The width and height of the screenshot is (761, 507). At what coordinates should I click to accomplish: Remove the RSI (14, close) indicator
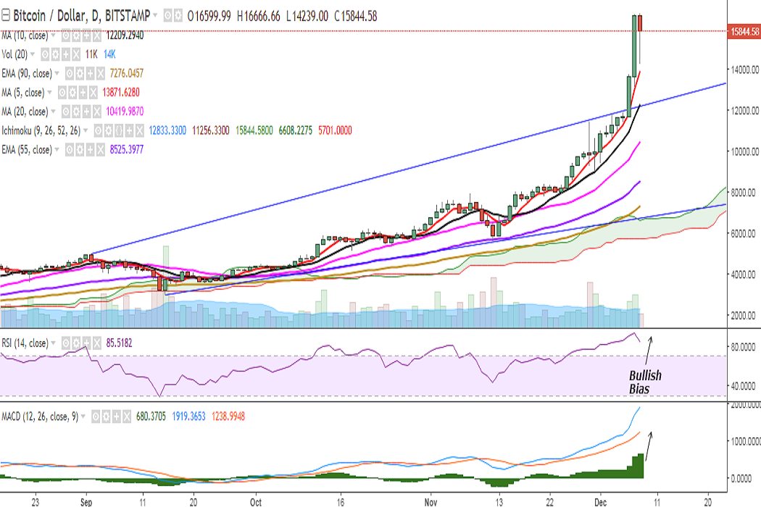coord(97,343)
